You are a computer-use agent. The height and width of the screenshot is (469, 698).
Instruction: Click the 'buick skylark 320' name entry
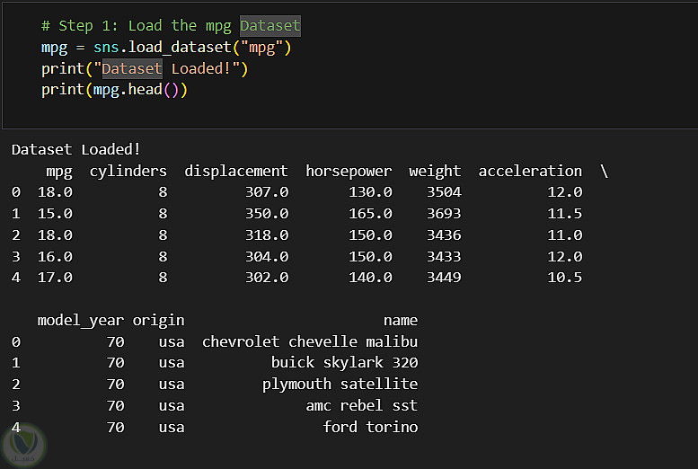344,363
